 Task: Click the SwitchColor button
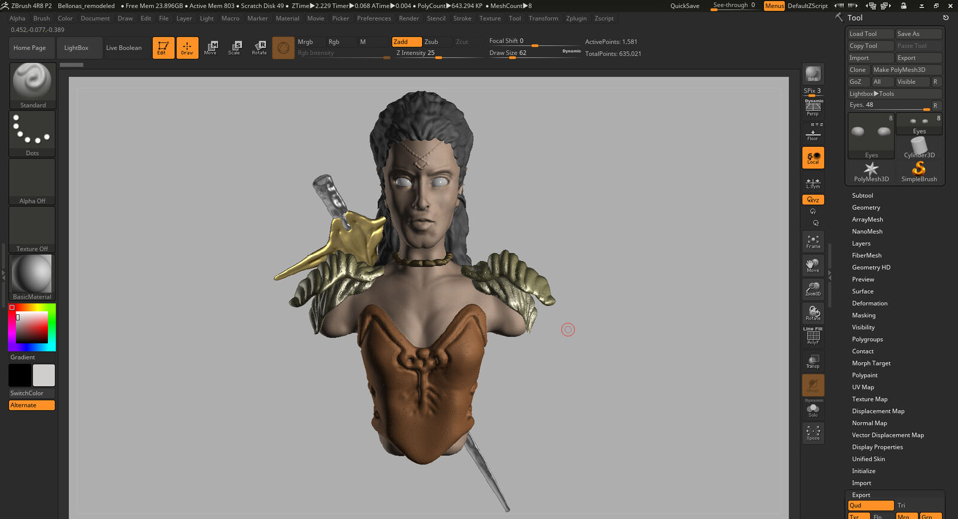pyautogui.click(x=32, y=393)
